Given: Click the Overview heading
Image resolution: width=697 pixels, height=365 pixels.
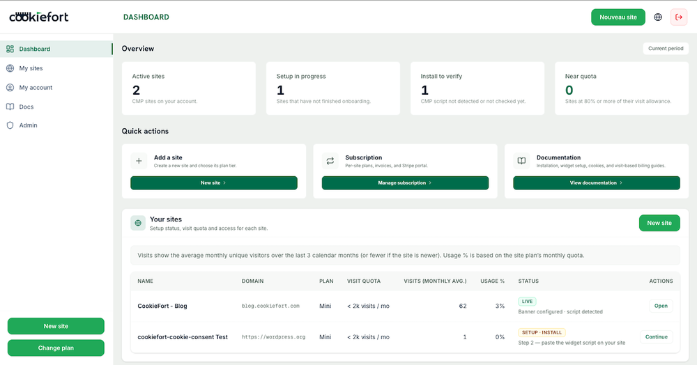Looking at the screenshot, I should pos(138,48).
